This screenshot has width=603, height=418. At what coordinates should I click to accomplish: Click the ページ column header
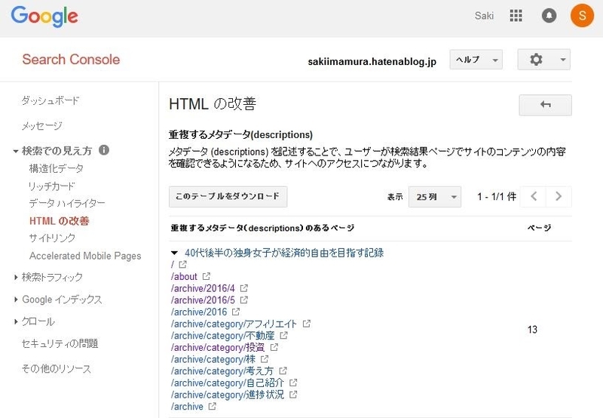[539, 228]
